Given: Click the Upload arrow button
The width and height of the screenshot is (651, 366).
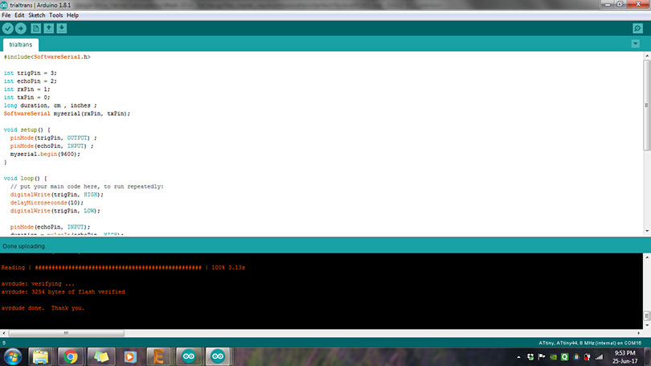Looking at the screenshot, I should coord(21,28).
